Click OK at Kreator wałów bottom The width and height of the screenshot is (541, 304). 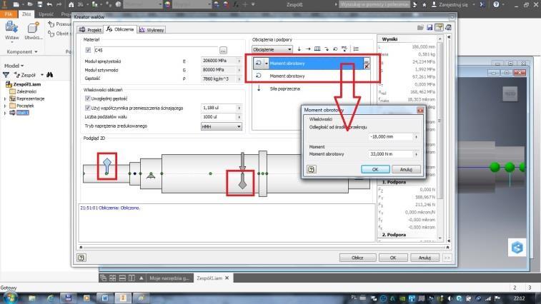393,258
